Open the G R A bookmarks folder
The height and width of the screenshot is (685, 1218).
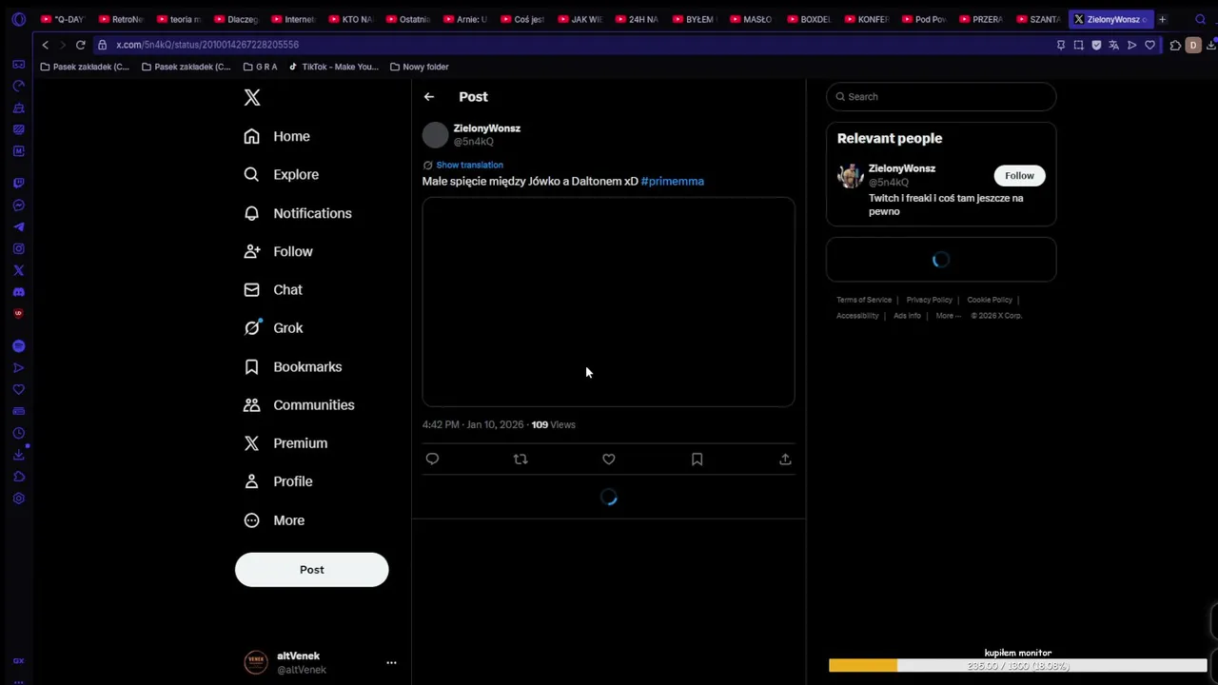(260, 67)
